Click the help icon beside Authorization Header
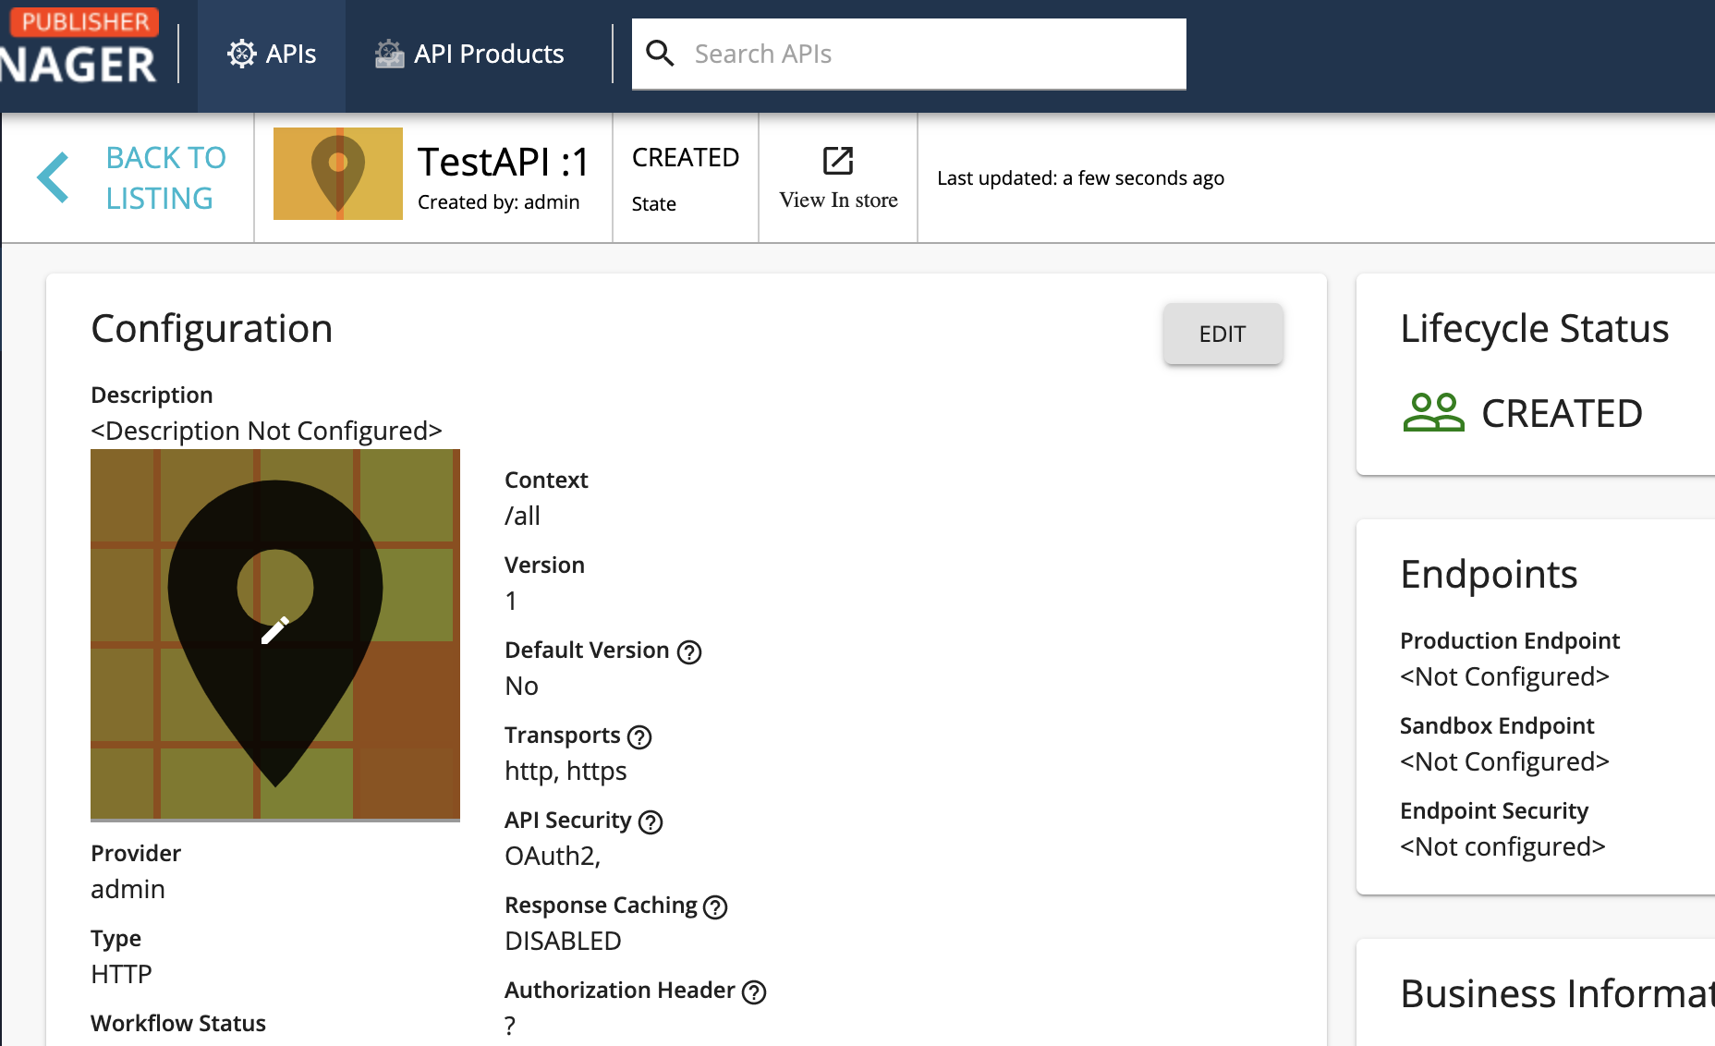 click(754, 992)
